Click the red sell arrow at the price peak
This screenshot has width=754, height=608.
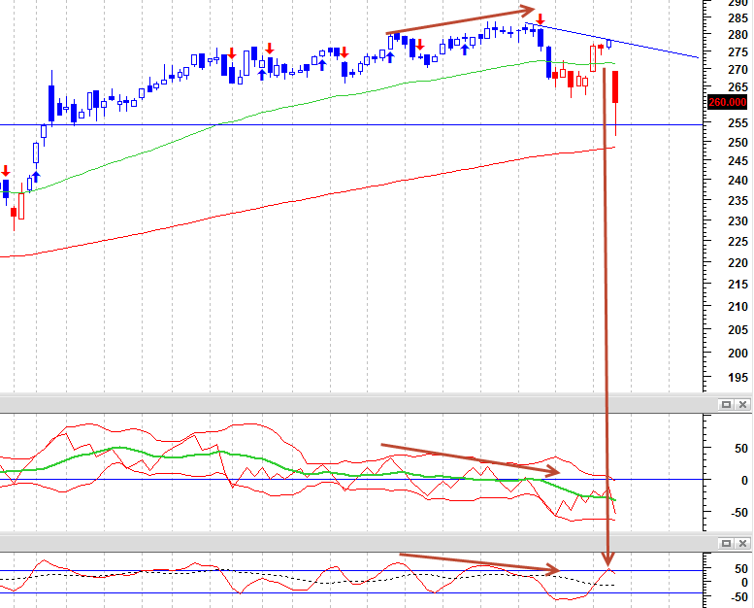540,19
